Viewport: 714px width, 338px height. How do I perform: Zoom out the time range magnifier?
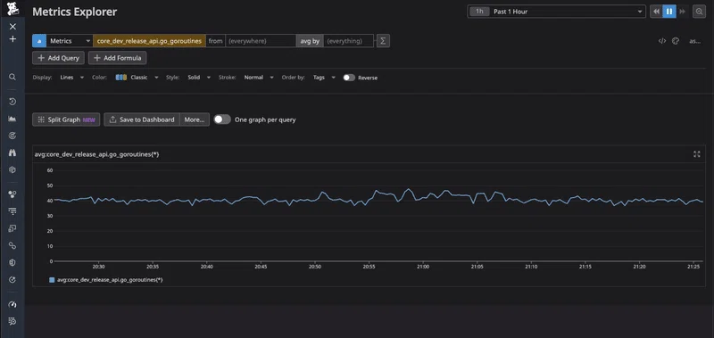tap(699, 12)
